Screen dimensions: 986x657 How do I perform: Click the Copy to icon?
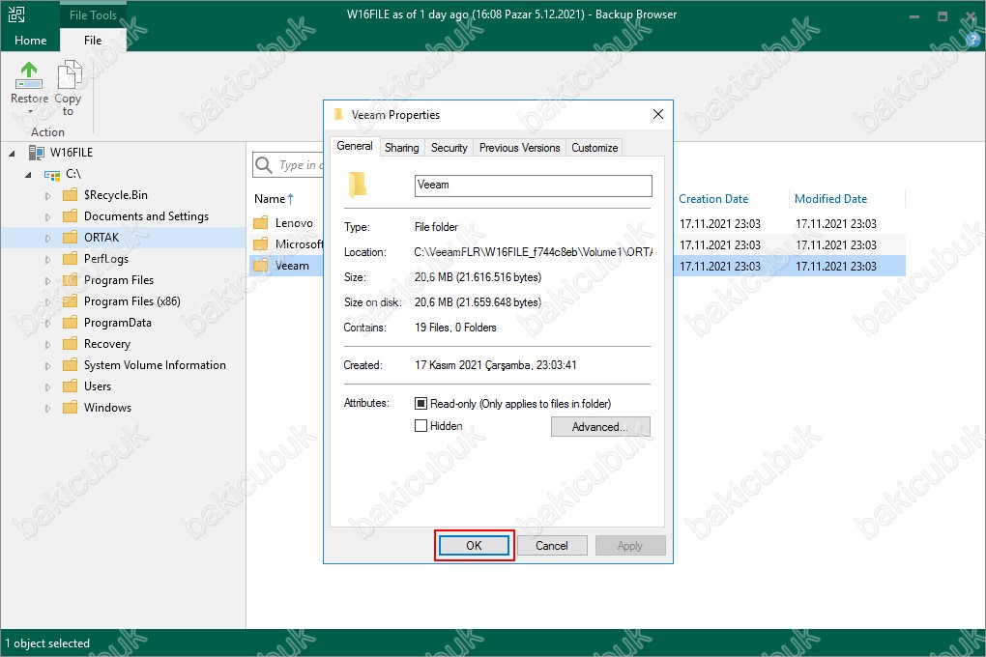click(x=69, y=74)
